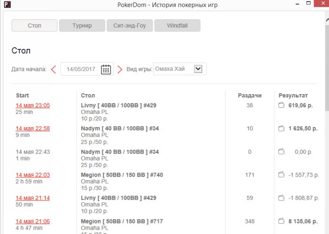Click wallet icon next to -1 557,73 p.
329x234 pixels.
tap(281, 175)
